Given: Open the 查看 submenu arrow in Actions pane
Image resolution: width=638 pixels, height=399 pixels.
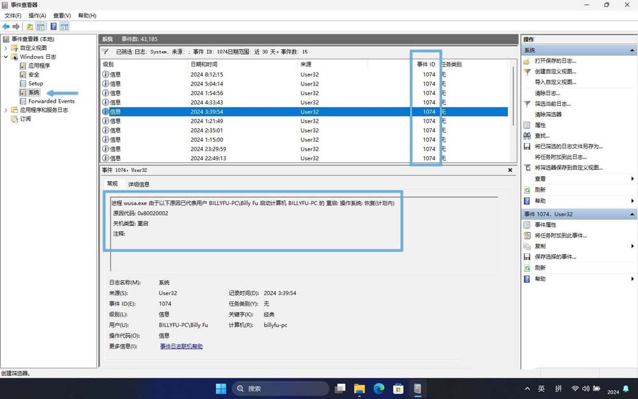Looking at the screenshot, I should click(x=632, y=178).
